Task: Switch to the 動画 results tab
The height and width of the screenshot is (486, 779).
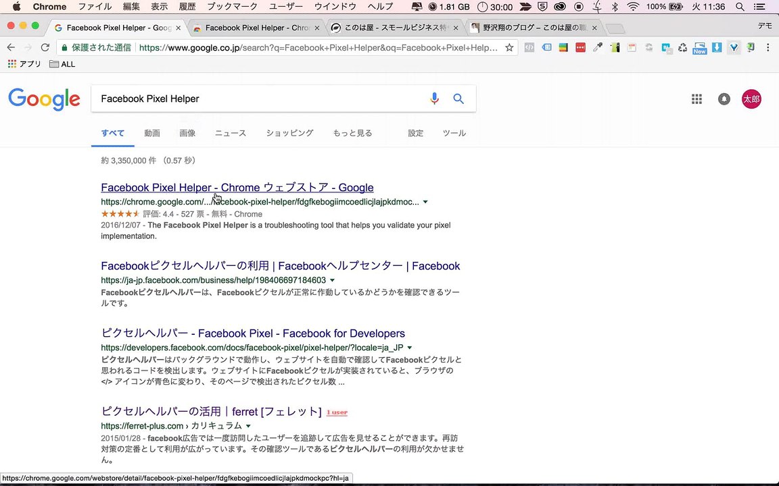Action: [x=152, y=133]
